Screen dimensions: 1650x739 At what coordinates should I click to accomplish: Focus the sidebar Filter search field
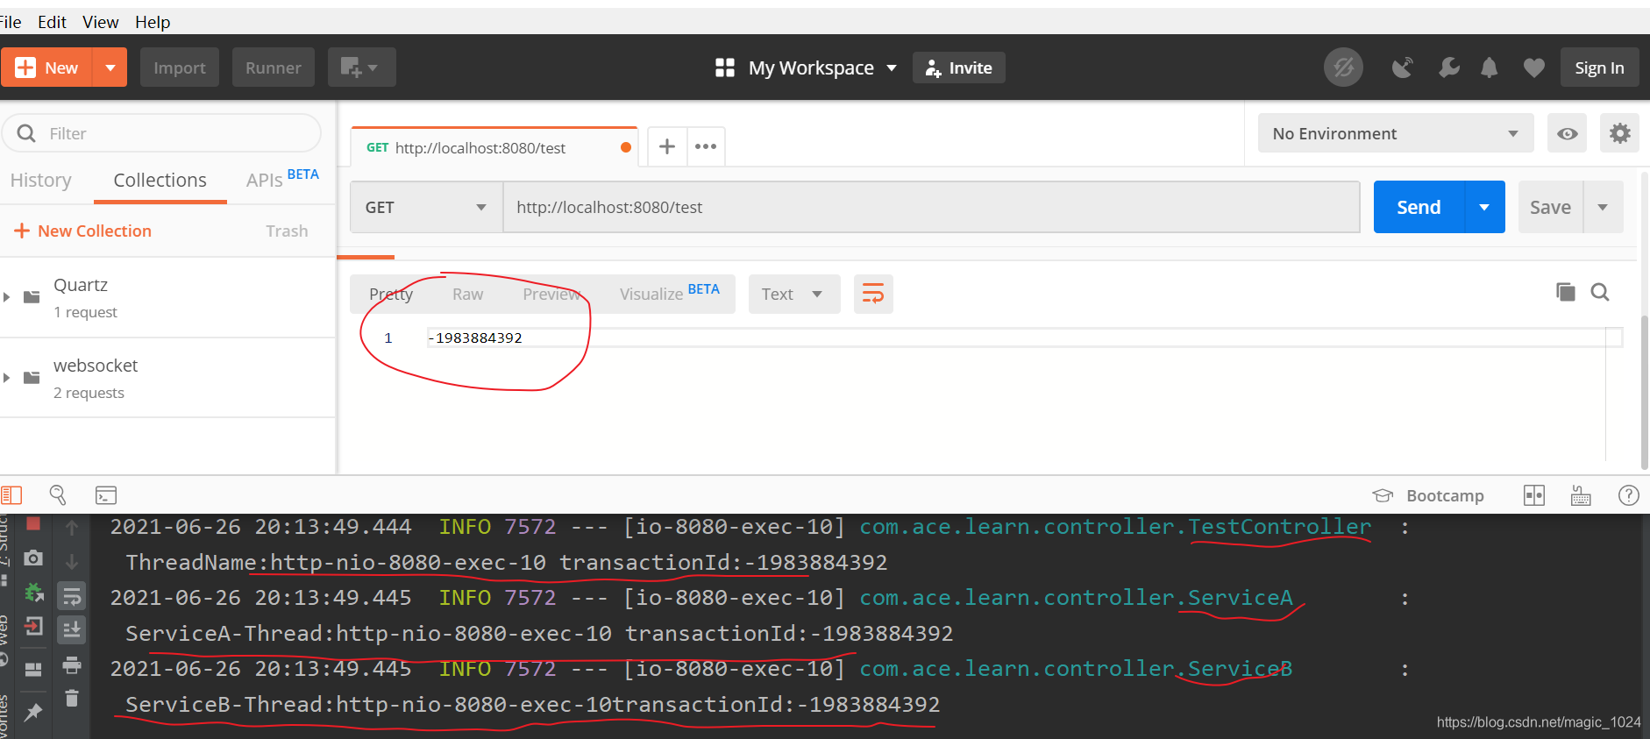pyautogui.click(x=162, y=133)
